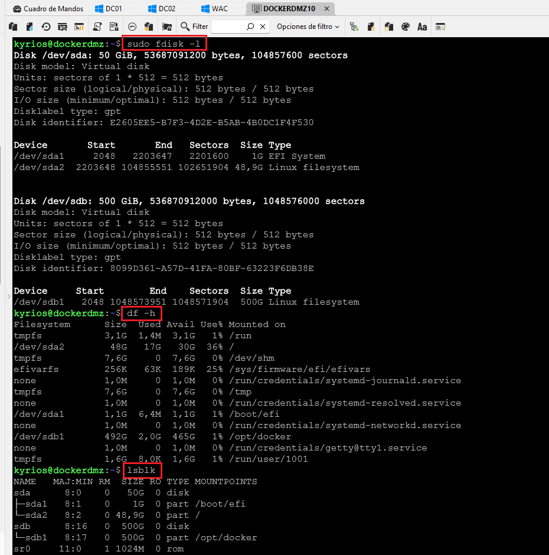Click the Filter magnifier icon
Image resolution: width=549 pixels, height=555 pixels.
pos(185,27)
